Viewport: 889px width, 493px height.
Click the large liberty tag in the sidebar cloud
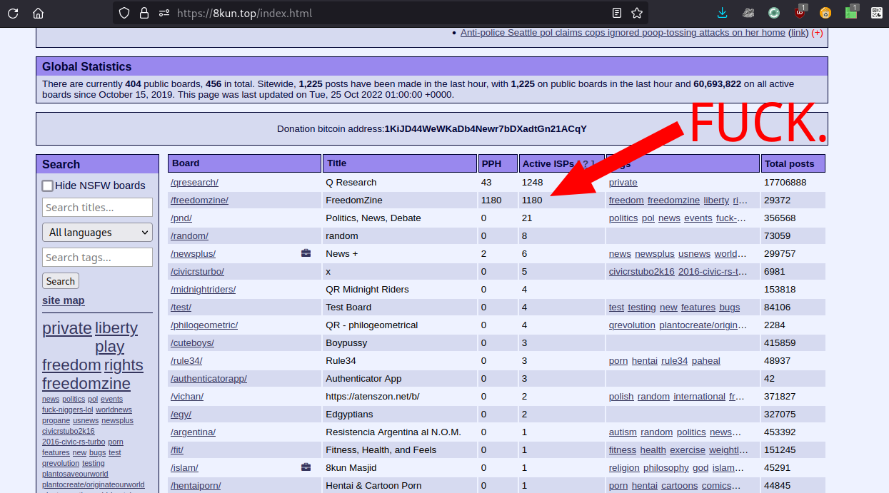click(x=116, y=328)
